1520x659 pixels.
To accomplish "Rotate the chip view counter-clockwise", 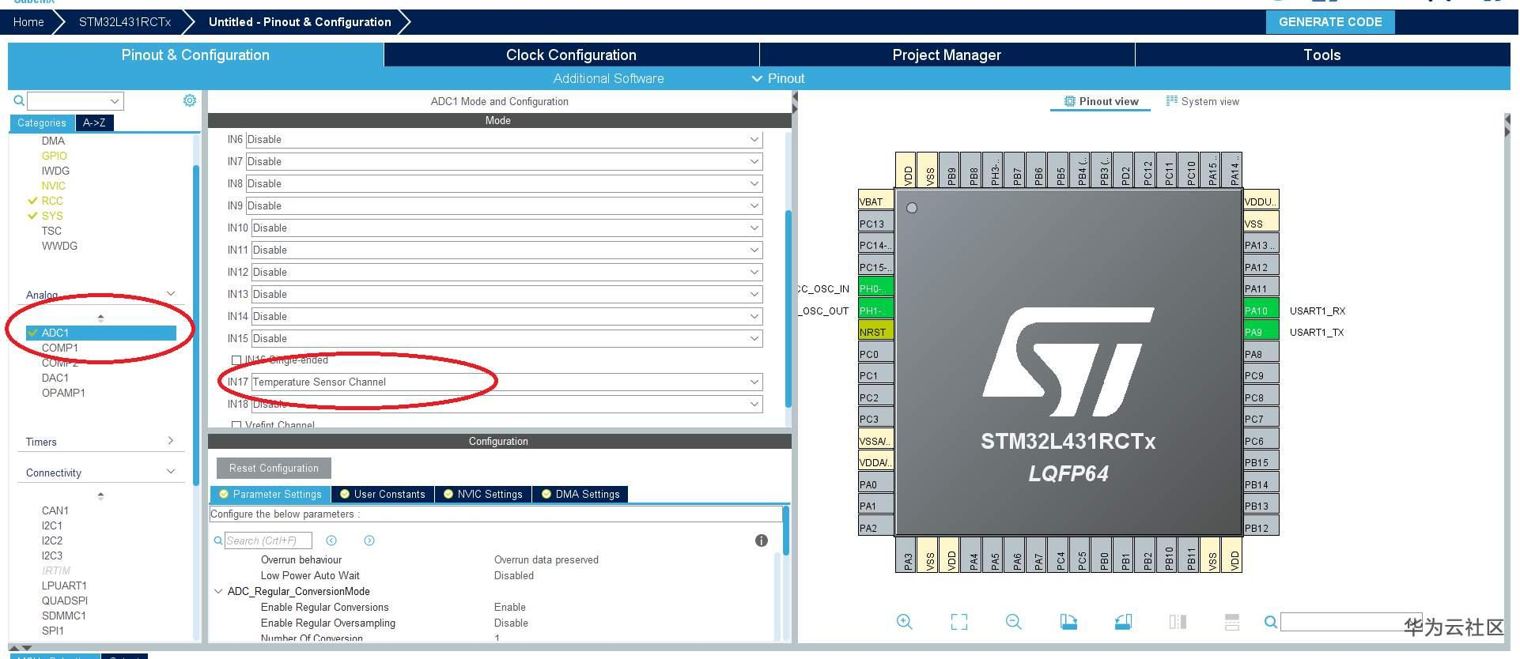I will (1123, 622).
